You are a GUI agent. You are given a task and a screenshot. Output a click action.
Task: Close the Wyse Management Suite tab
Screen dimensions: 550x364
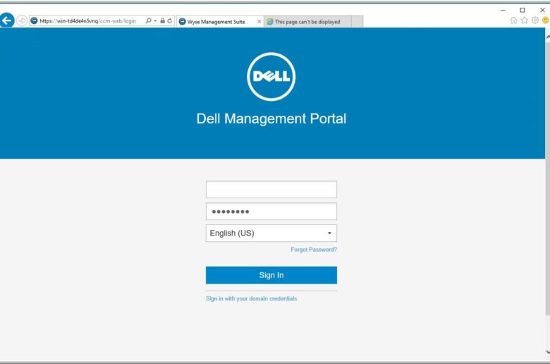[x=259, y=21]
